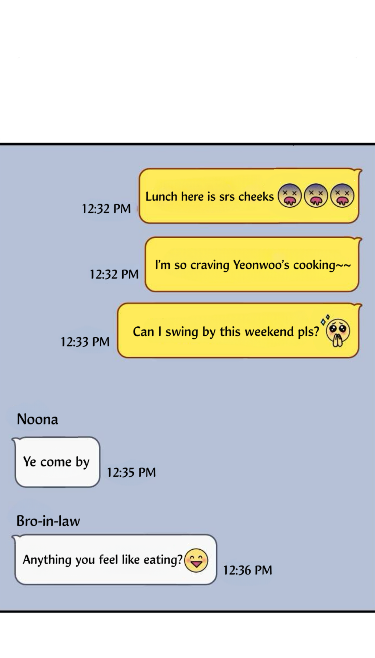Click the second dizzy face emoji

[x=316, y=196]
